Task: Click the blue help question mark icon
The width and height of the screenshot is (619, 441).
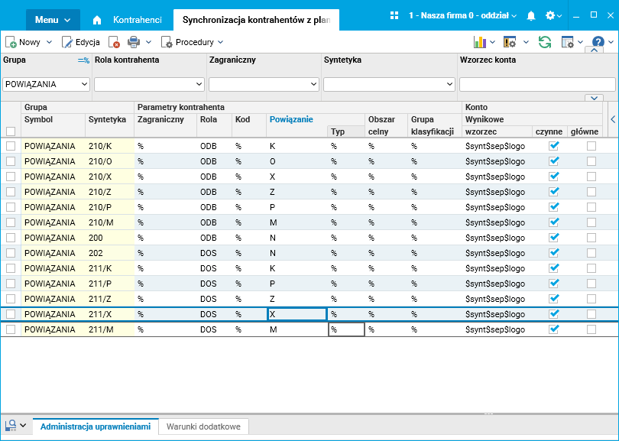Action: [598, 43]
